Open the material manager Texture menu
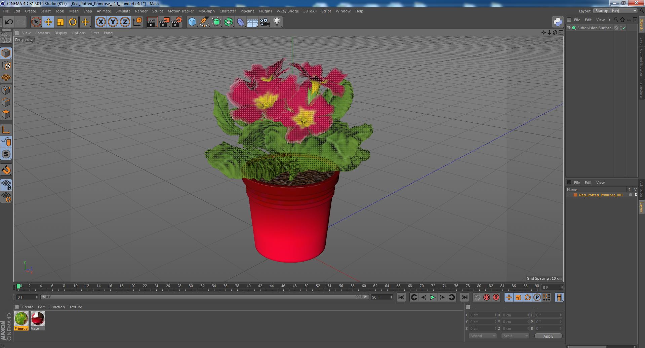Viewport: 645px width, 348px height. (76, 307)
